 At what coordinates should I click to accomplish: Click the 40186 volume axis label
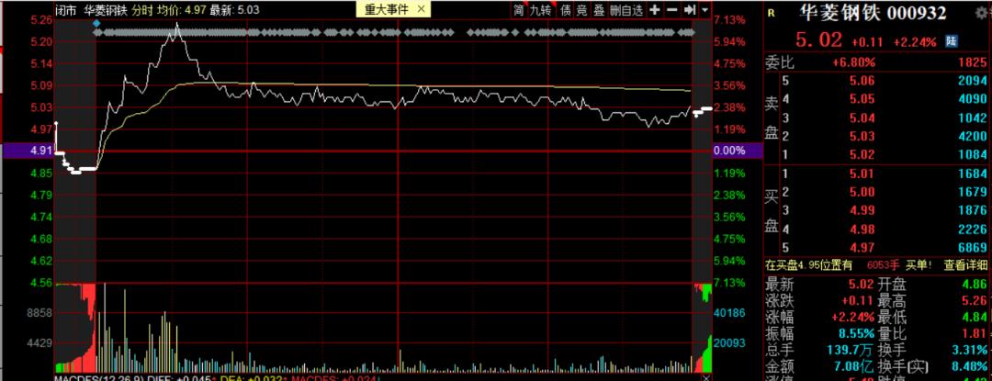729,313
